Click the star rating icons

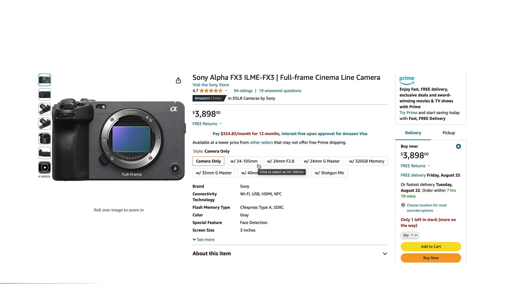(x=211, y=91)
